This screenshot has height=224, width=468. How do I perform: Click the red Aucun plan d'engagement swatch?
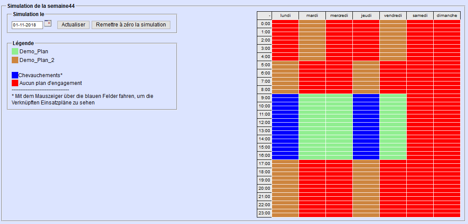(x=15, y=83)
